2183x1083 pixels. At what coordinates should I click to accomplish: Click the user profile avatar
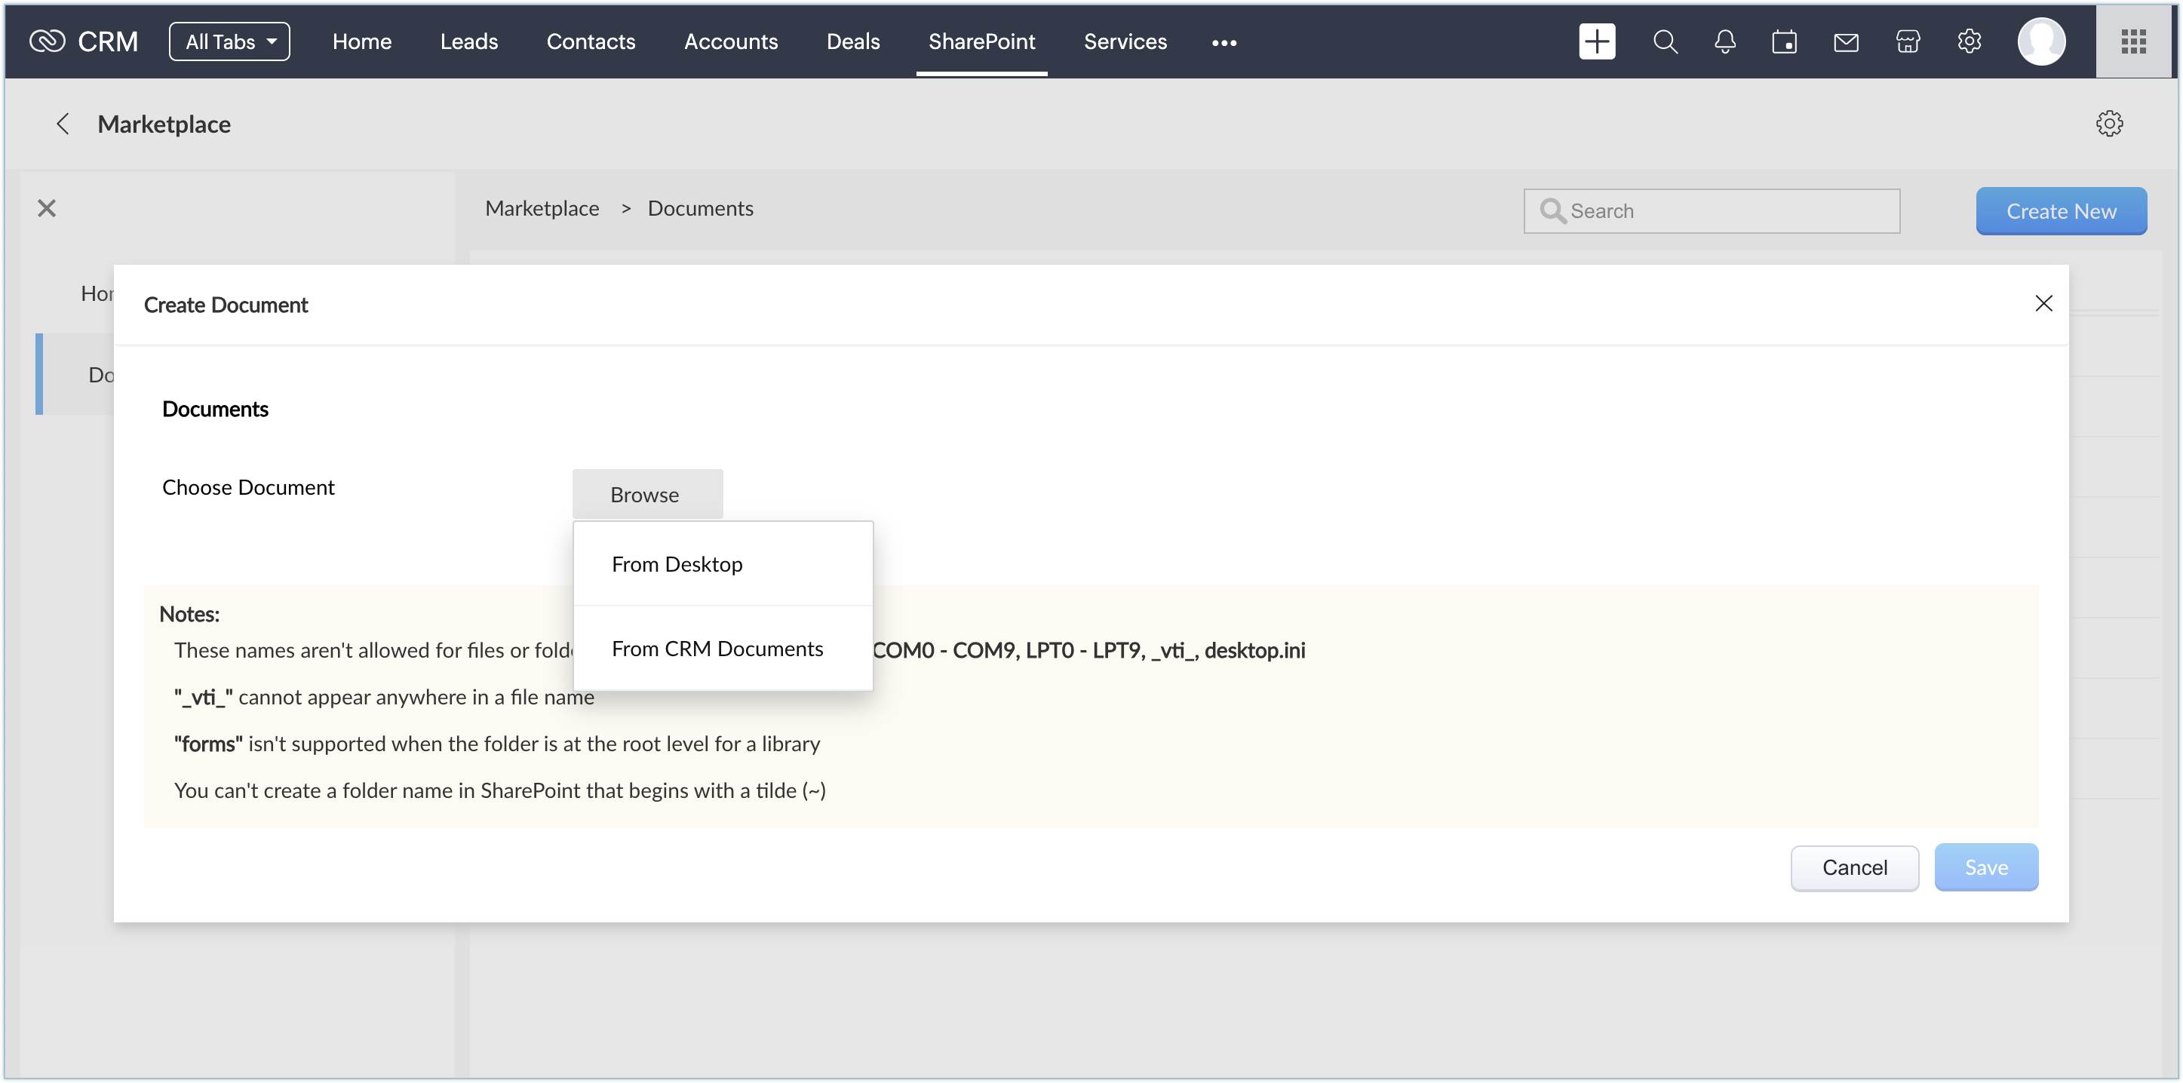point(2040,41)
